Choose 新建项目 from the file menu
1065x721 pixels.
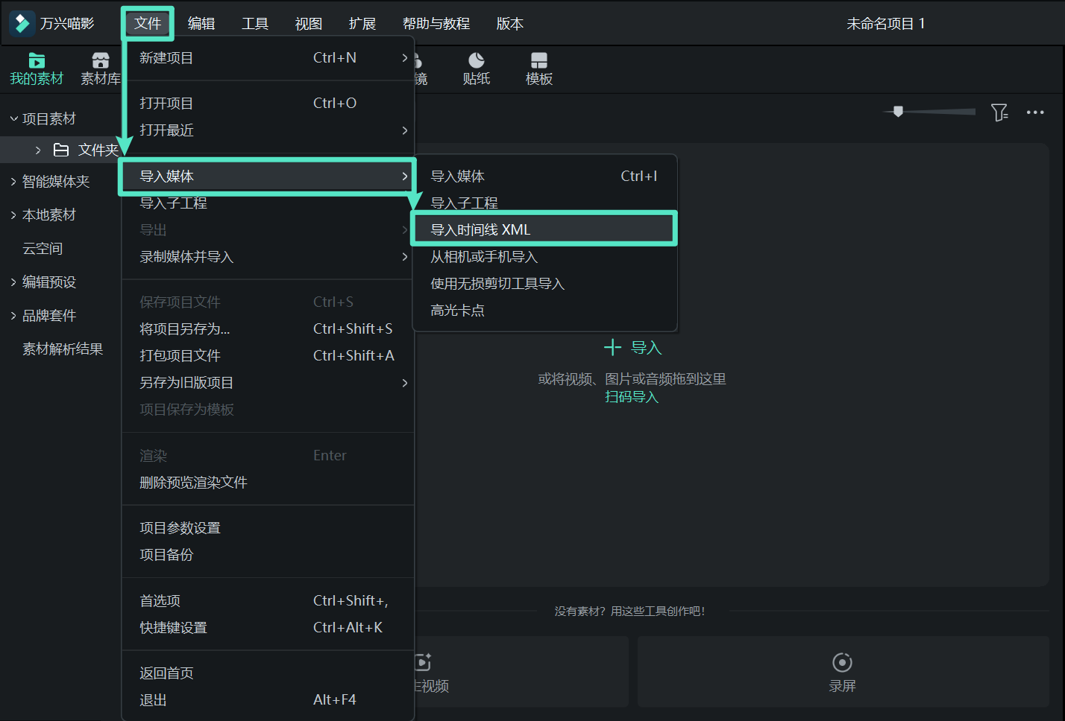pos(268,58)
